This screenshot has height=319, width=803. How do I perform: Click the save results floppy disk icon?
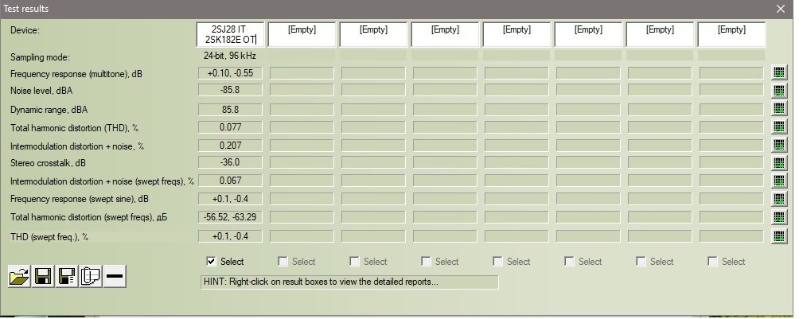tap(43, 277)
